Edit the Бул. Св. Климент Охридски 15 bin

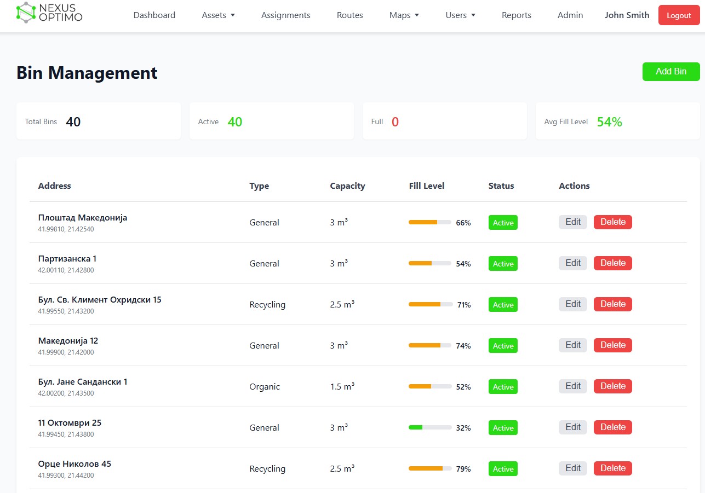(573, 304)
